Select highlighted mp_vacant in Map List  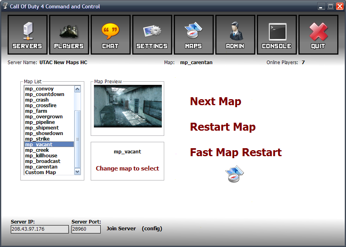49,144
